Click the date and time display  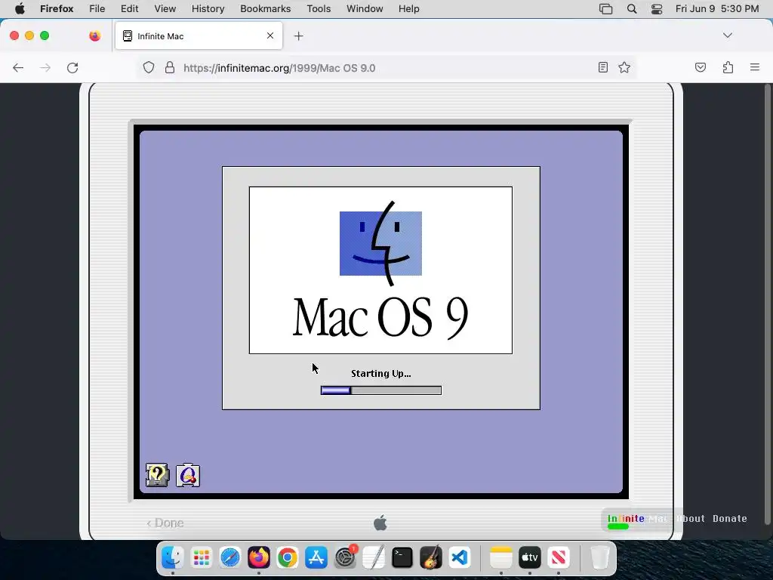tap(717, 9)
